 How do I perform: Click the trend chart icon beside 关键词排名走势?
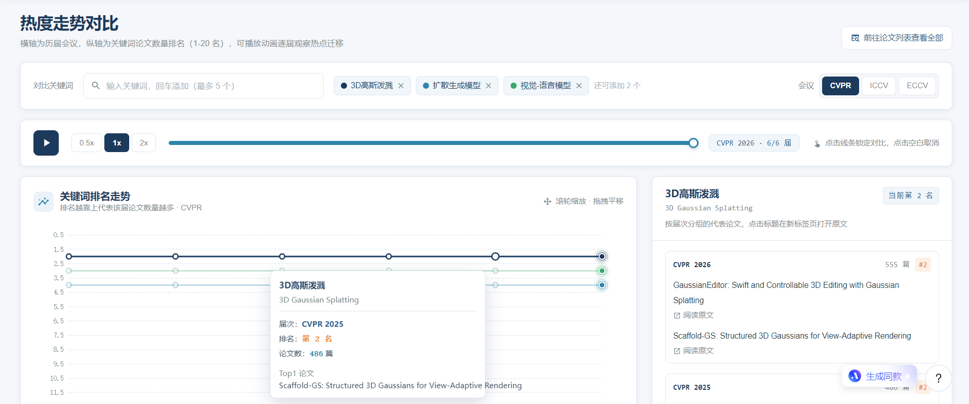pos(44,201)
